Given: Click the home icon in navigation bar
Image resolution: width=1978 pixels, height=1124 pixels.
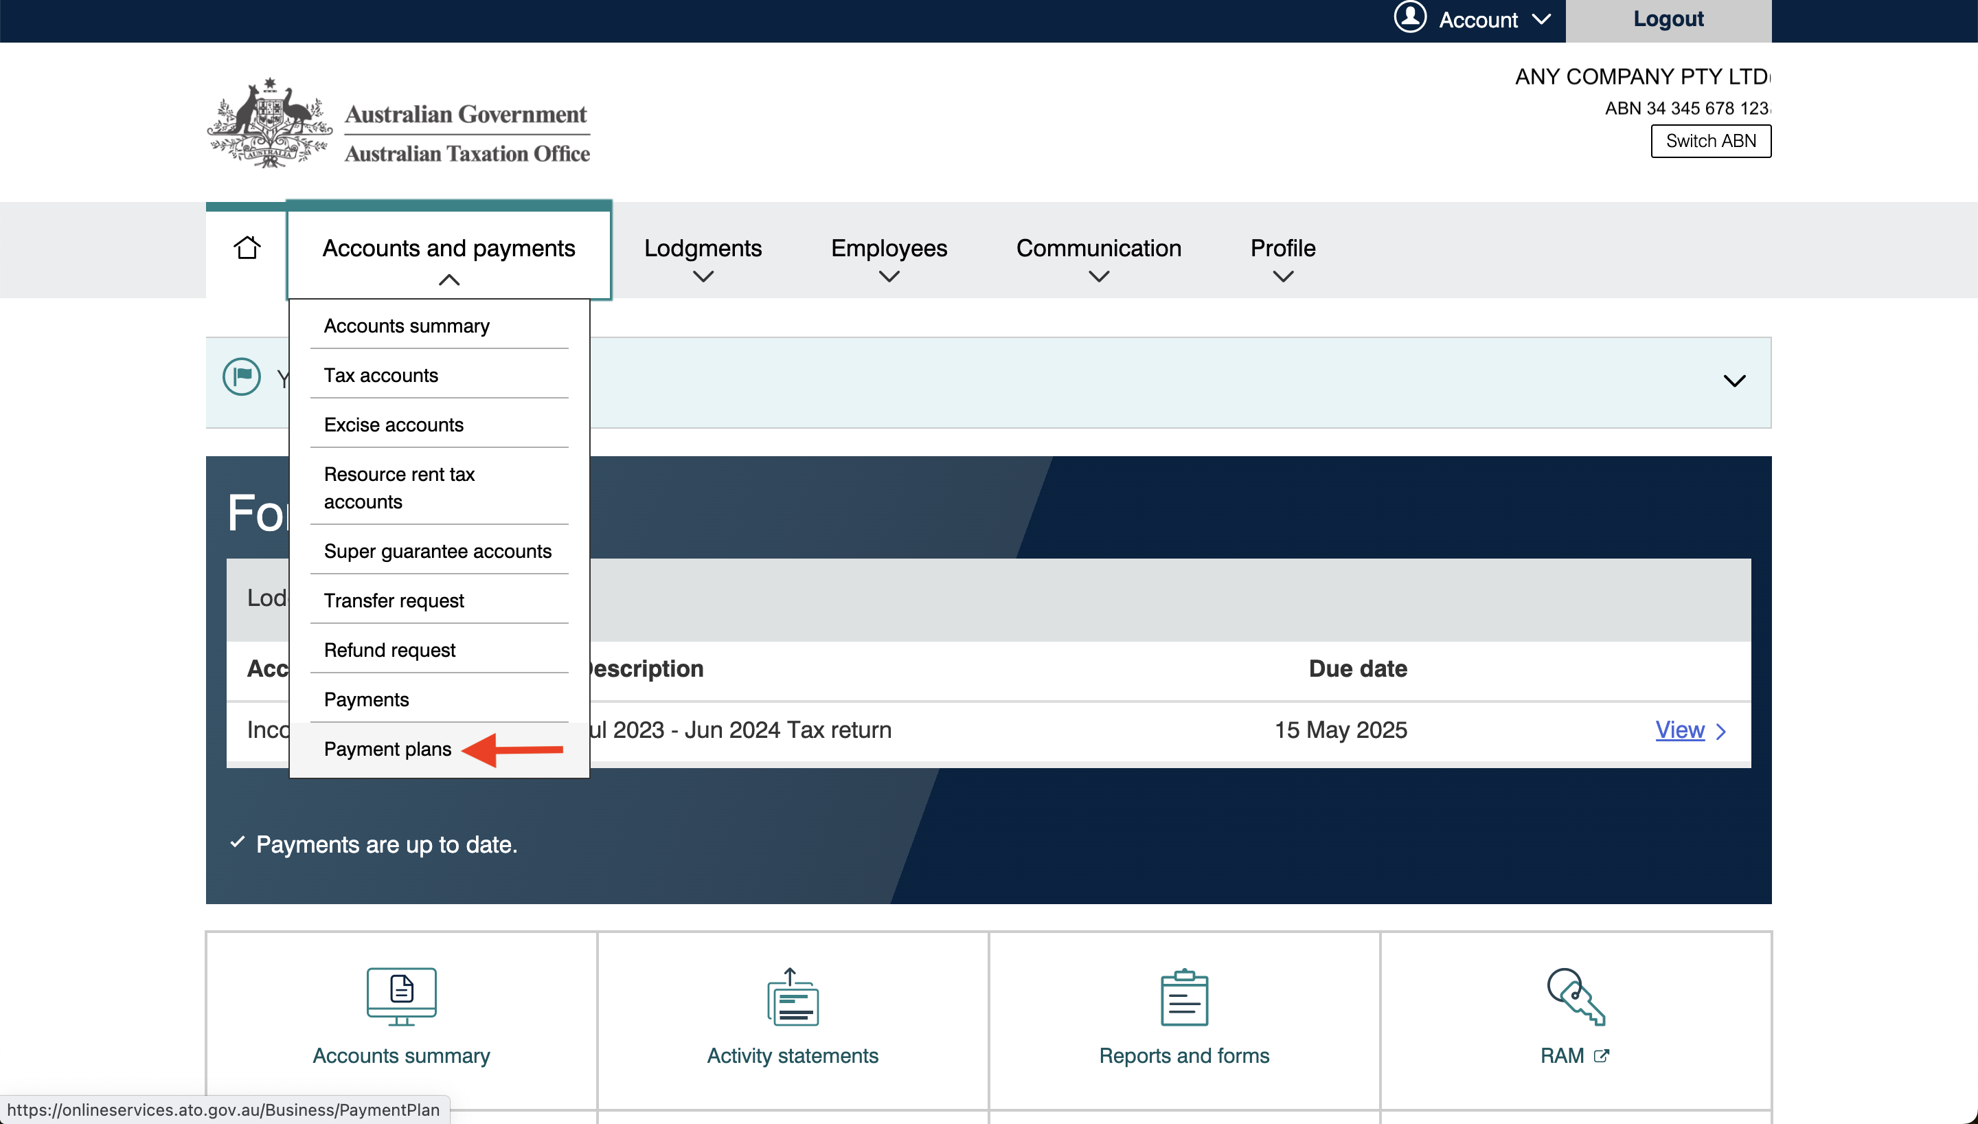Looking at the screenshot, I should 247,248.
